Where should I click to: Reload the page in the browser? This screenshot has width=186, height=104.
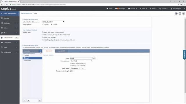7,5
